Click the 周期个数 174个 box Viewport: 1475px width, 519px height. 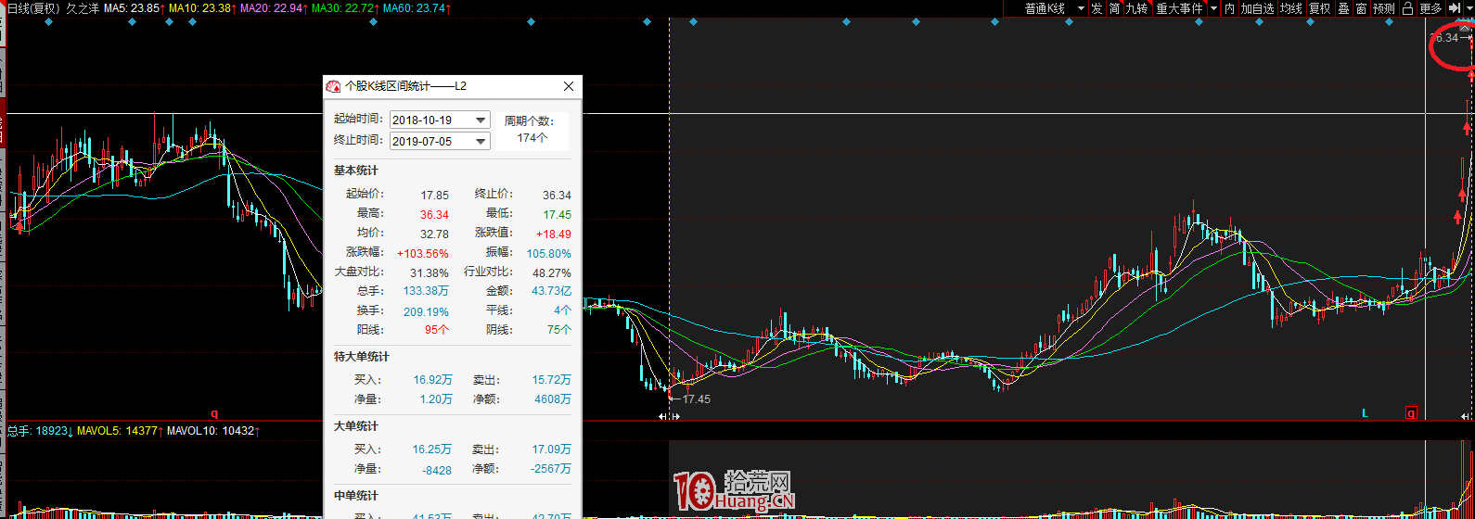(531, 130)
